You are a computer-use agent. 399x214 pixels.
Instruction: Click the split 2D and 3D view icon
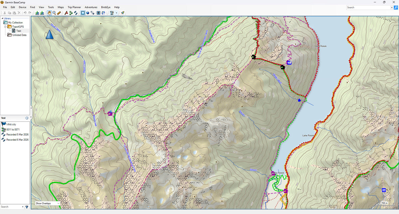point(92,13)
